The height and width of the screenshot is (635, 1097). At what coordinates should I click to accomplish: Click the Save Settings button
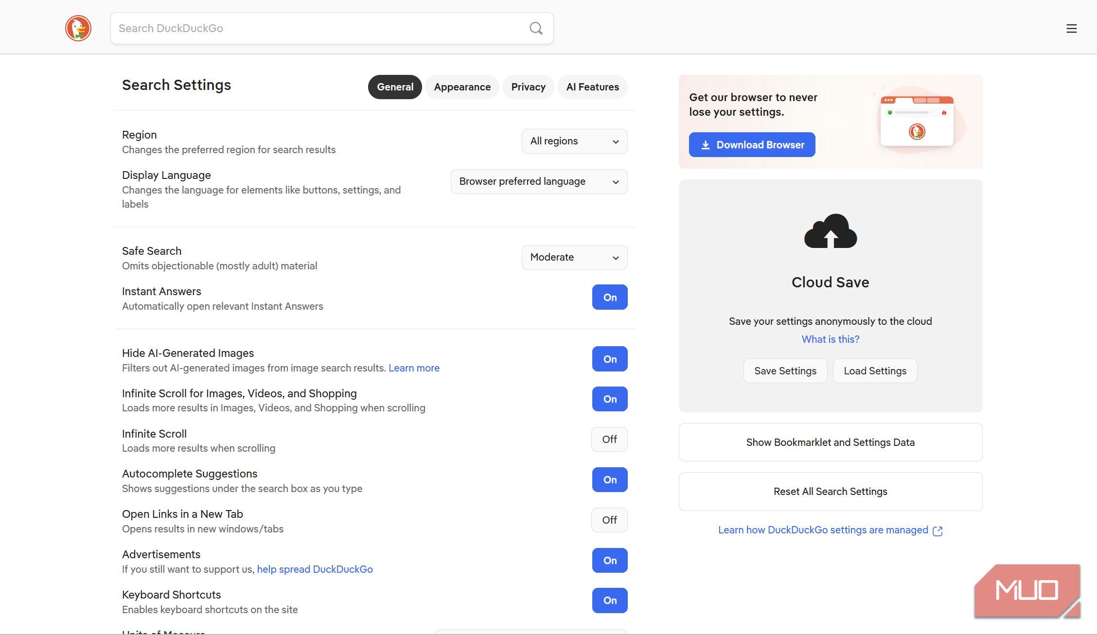[x=785, y=371]
